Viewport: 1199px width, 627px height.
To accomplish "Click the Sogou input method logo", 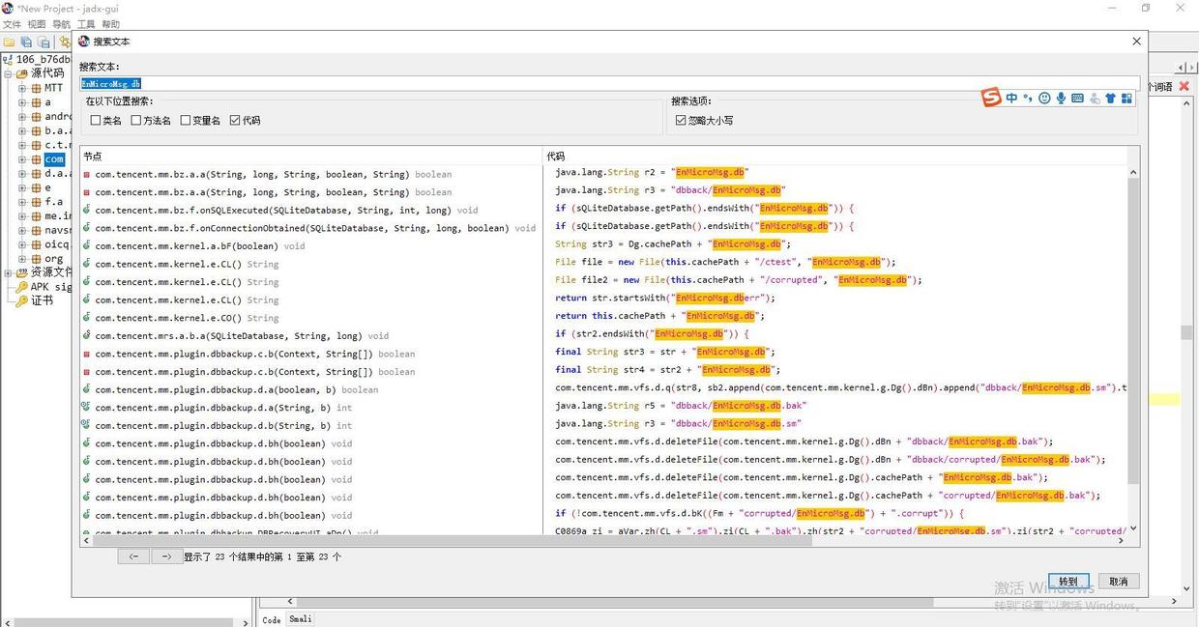I will (x=991, y=98).
